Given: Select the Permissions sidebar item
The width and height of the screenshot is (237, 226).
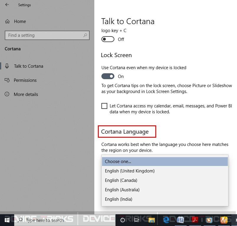Looking at the screenshot, I should click(25, 80).
